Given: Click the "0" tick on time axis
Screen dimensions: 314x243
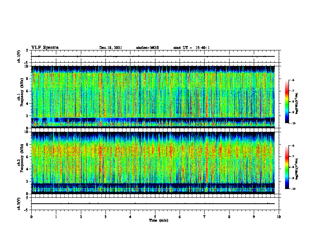Looking at the screenshot, I should click(31, 217).
